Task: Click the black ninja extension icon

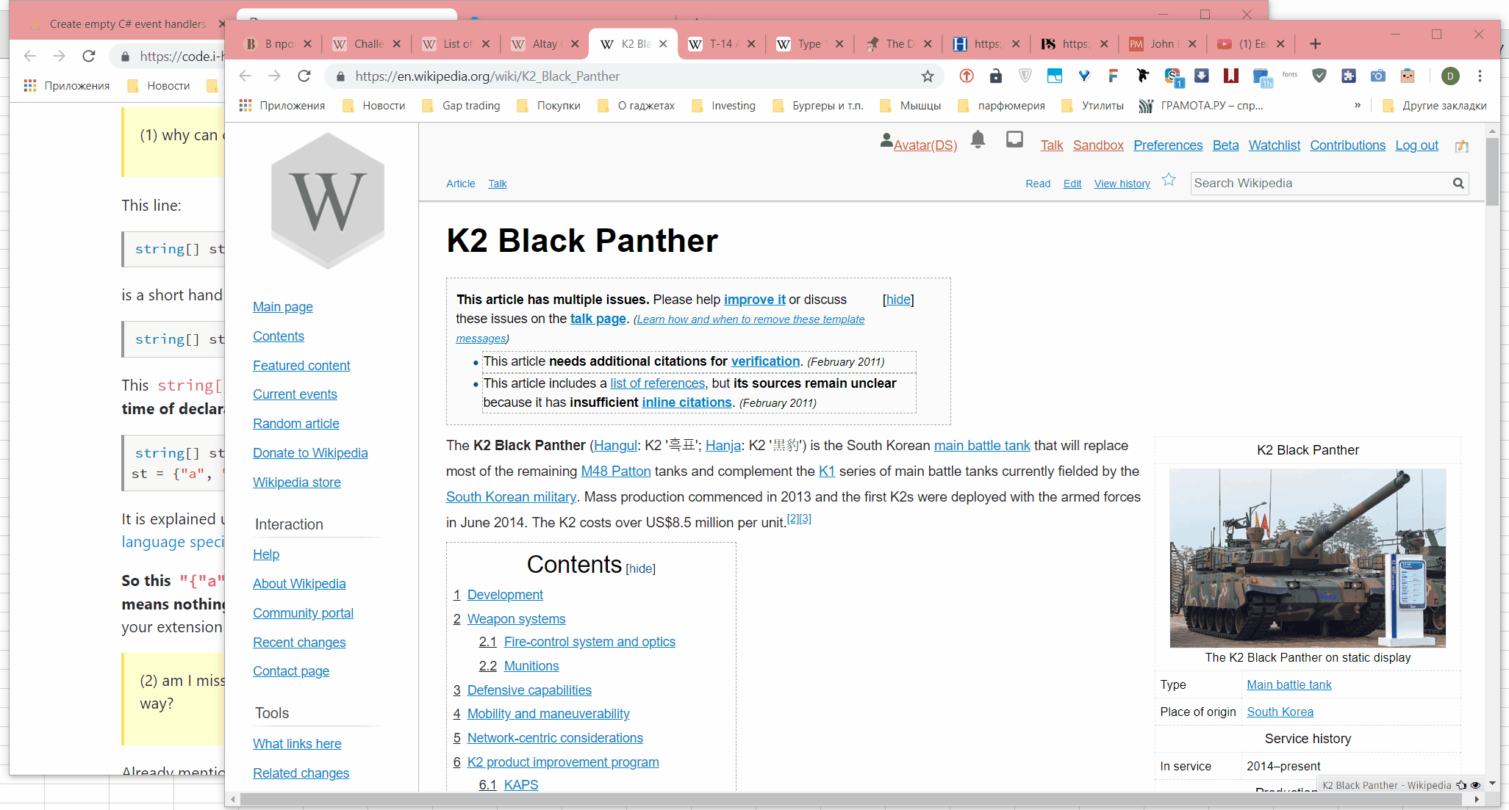Action: (1143, 76)
